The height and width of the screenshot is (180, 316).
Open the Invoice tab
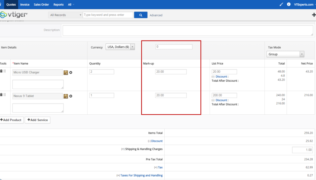click(x=25, y=4)
